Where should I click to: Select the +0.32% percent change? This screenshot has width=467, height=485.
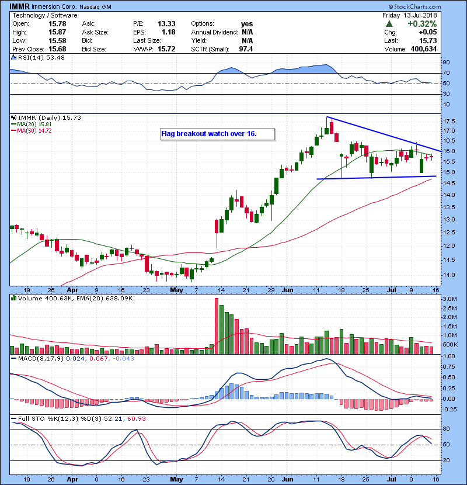[422, 24]
